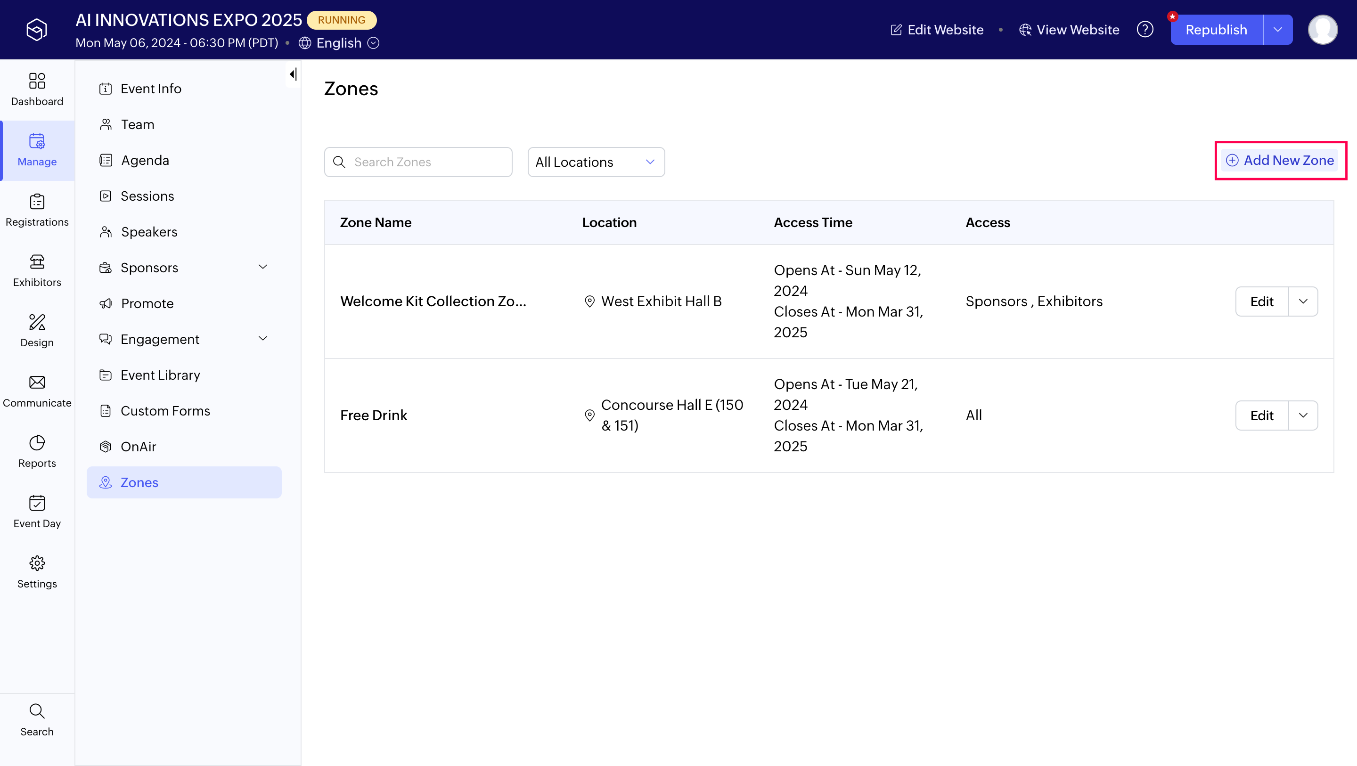This screenshot has height=766, width=1357.
Task: Collapse the Manage submenu panel arrow
Action: (x=293, y=74)
